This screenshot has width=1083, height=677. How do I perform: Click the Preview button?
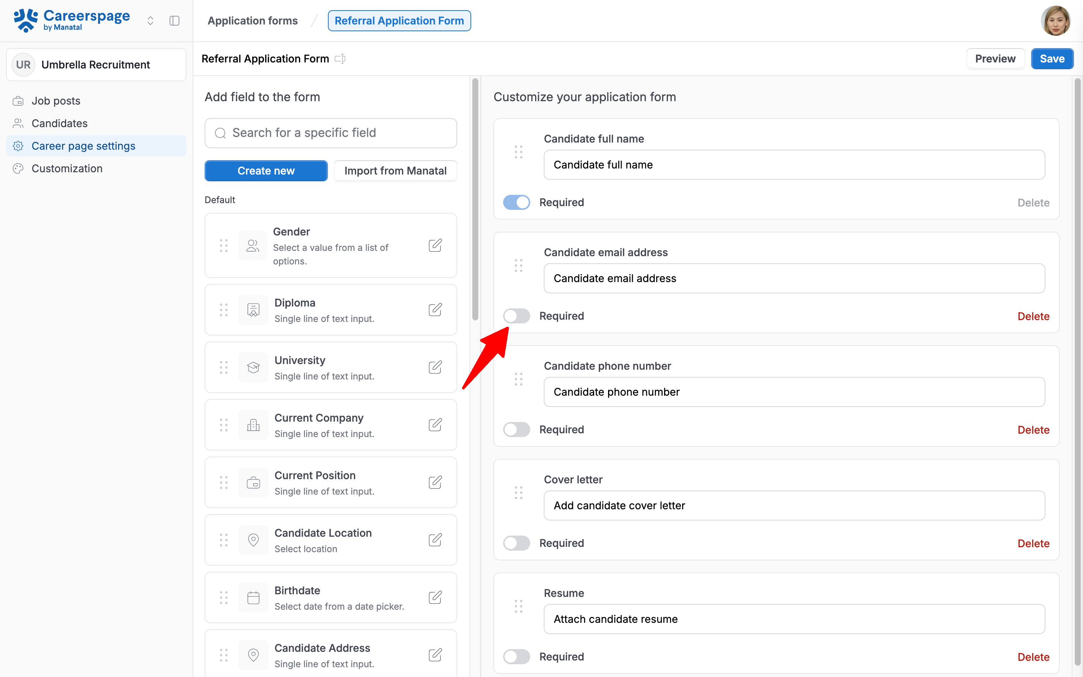(995, 59)
